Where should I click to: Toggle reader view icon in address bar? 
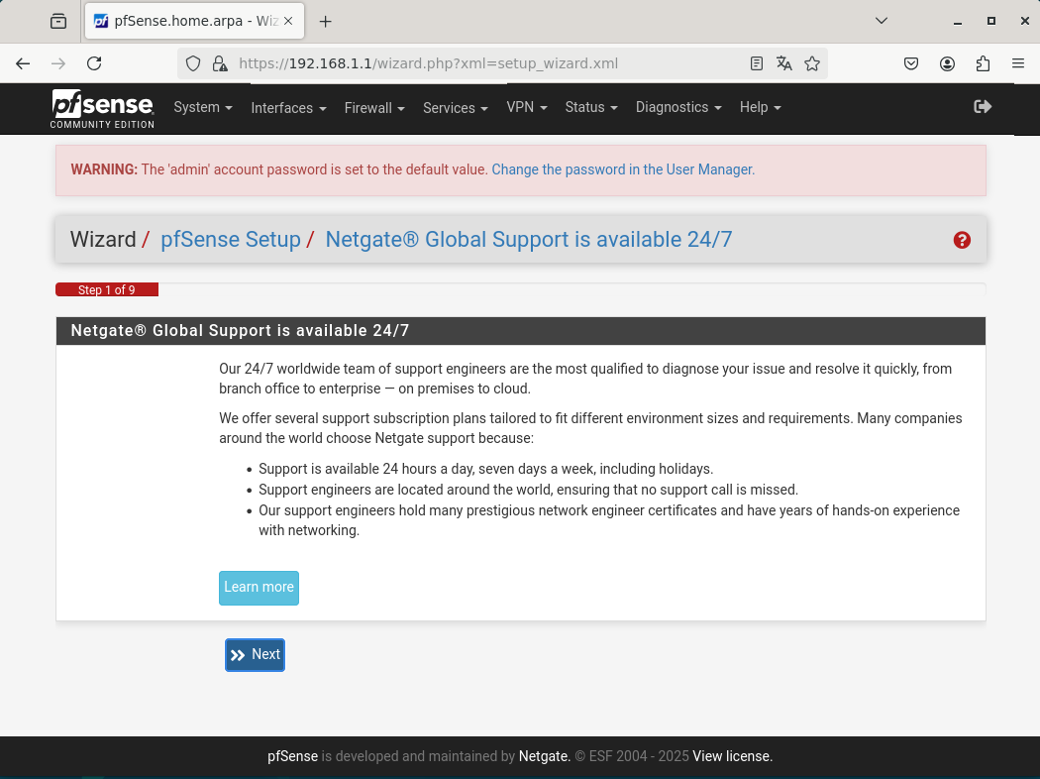[x=756, y=63]
